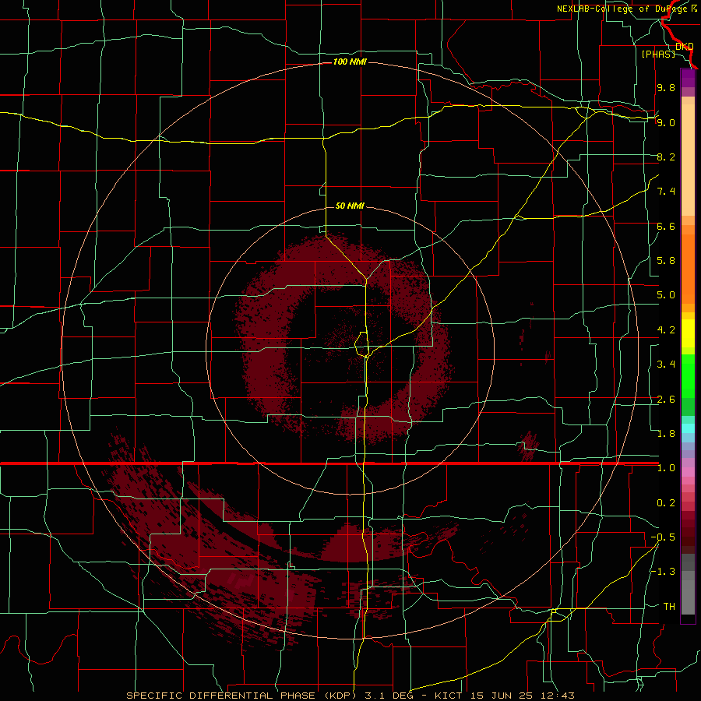Pick the yellow band of the color bar
This screenshot has width=701, height=701.
pos(688,333)
